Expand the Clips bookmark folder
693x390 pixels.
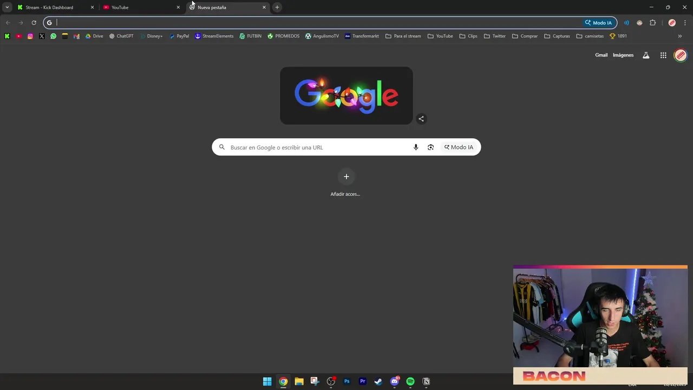click(x=468, y=36)
